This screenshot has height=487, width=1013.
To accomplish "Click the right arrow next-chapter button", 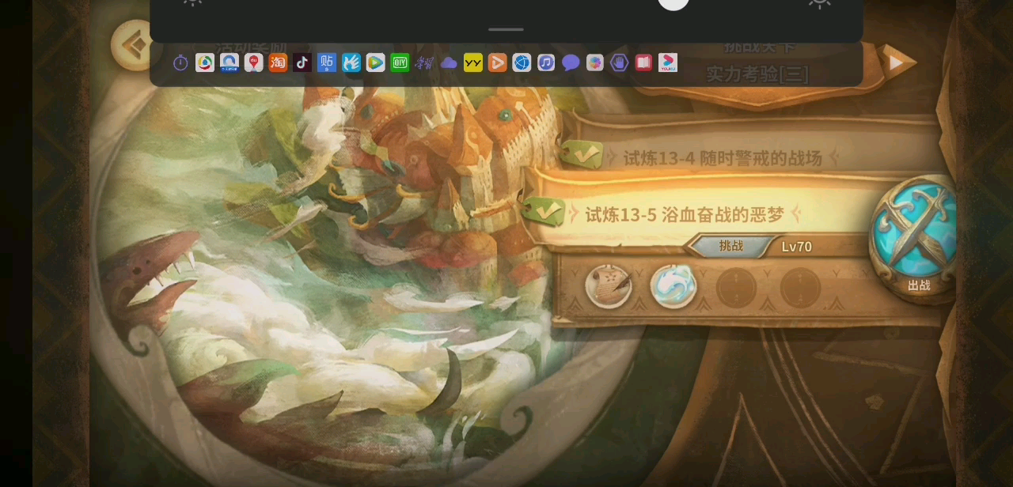I will [897, 62].
